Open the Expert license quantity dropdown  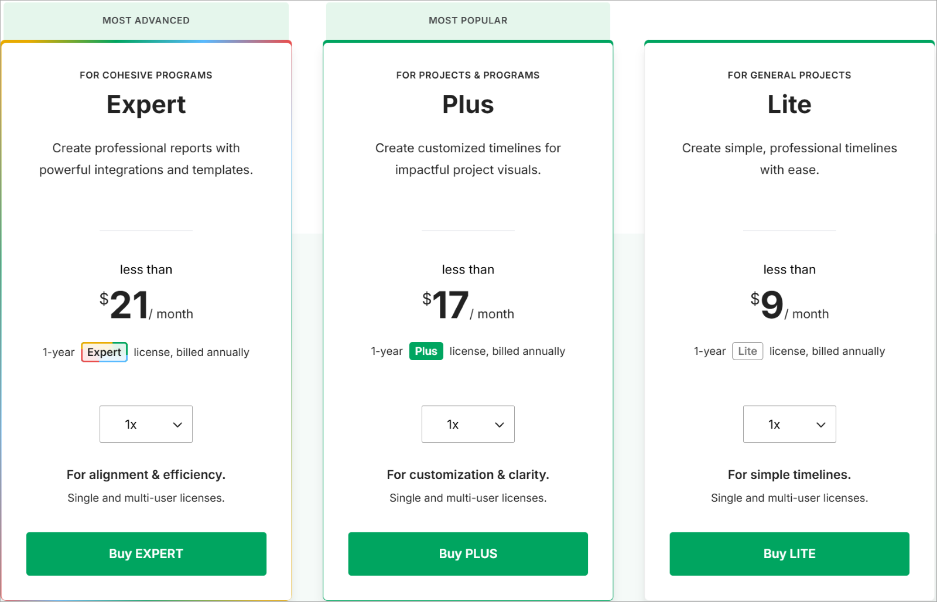[x=146, y=424]
